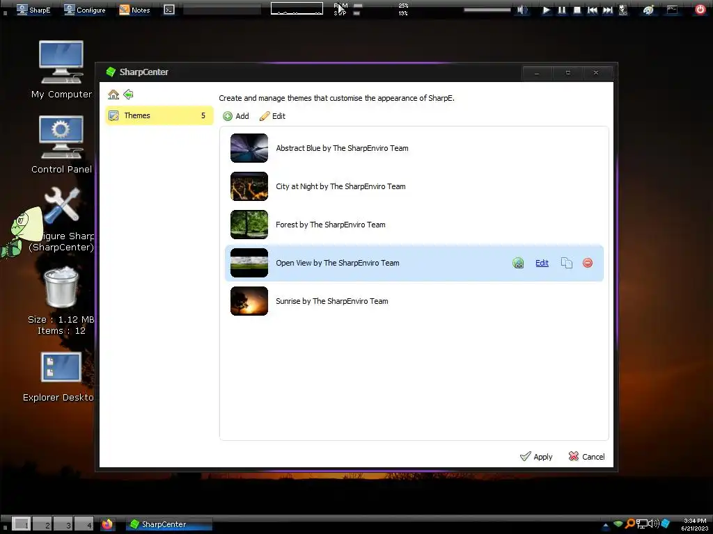
Task: Click the Edit pencil button in the toolbar
Action: (x=272, y=116)
